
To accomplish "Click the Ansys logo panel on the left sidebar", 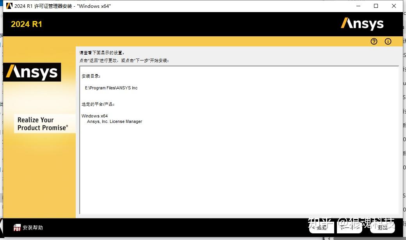I will coord(32,72).
